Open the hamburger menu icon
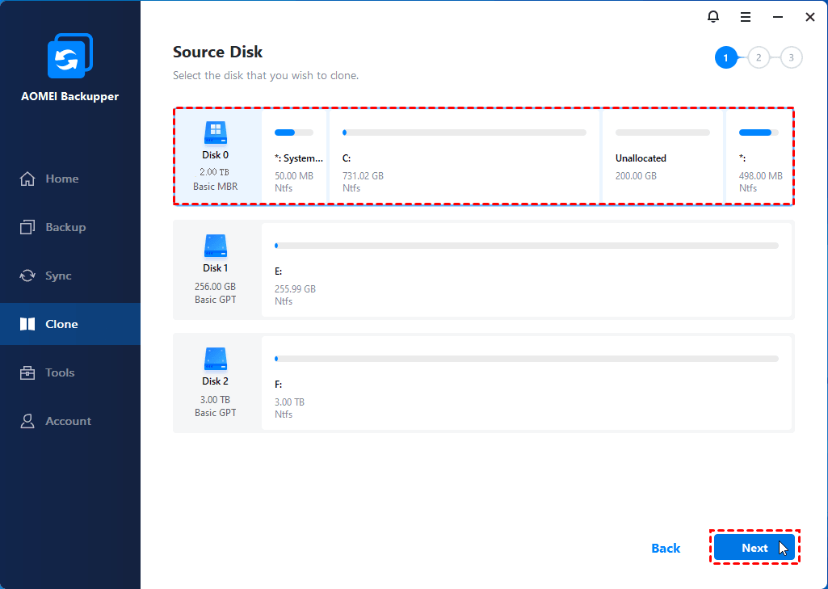Image resolution: width=828 pixels, height=589 pixels. point(745,18)
